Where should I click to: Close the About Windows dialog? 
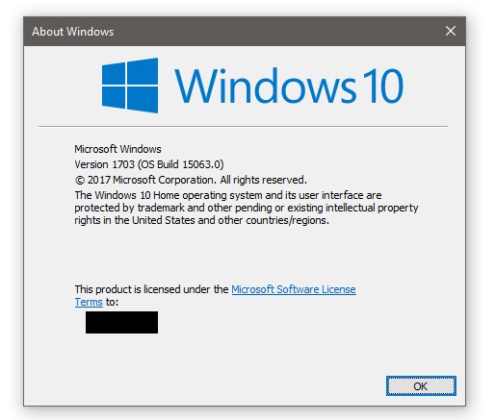point(451,31)
